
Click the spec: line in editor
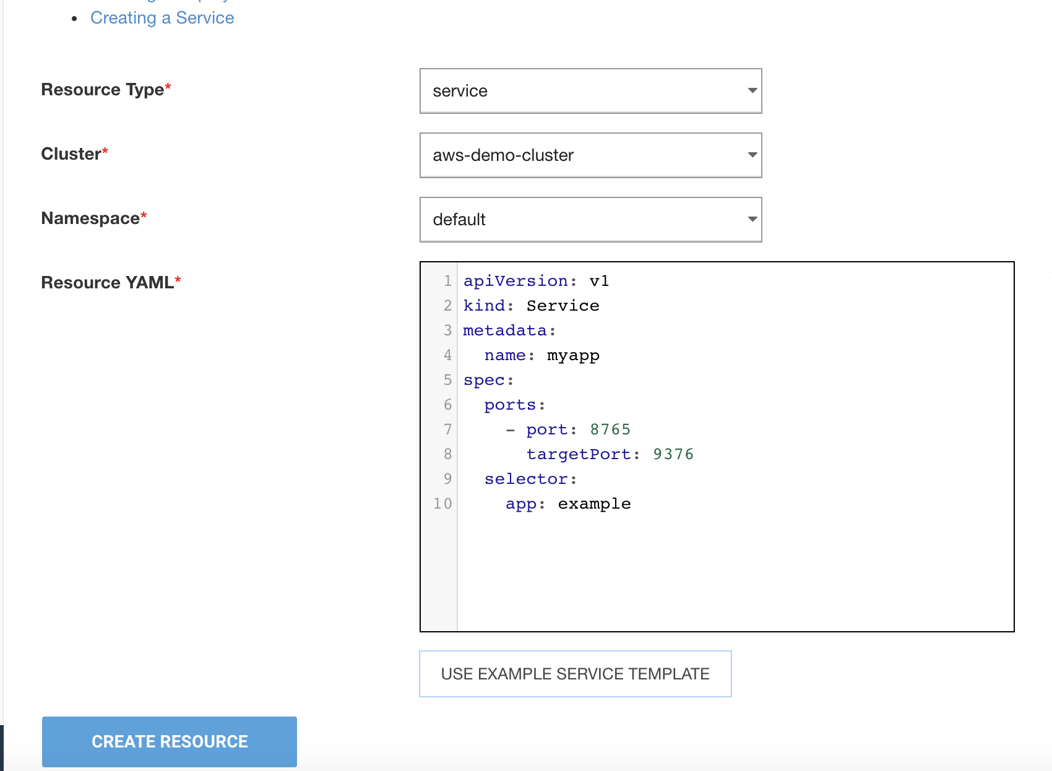click(488, 380)
